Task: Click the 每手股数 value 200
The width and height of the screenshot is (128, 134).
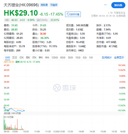Action: point(18,51)
